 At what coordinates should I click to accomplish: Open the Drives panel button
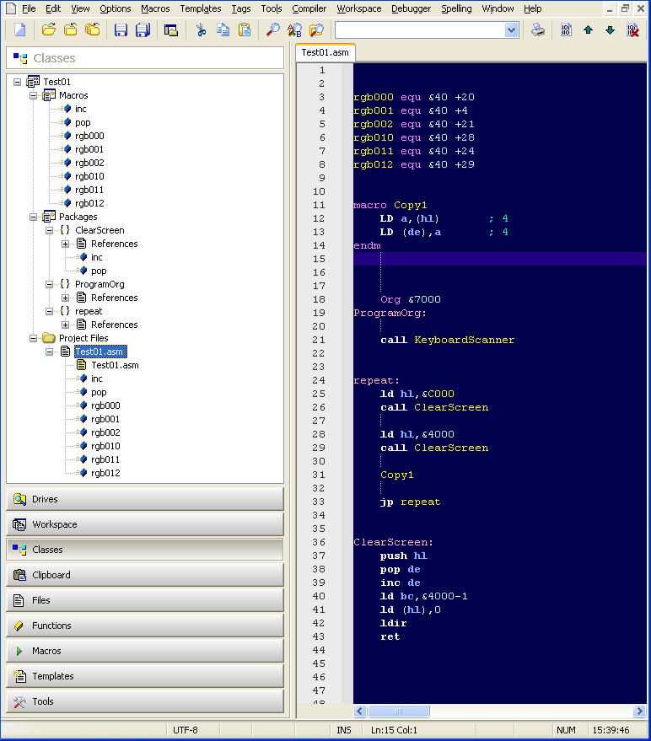[x=145, y=499]
